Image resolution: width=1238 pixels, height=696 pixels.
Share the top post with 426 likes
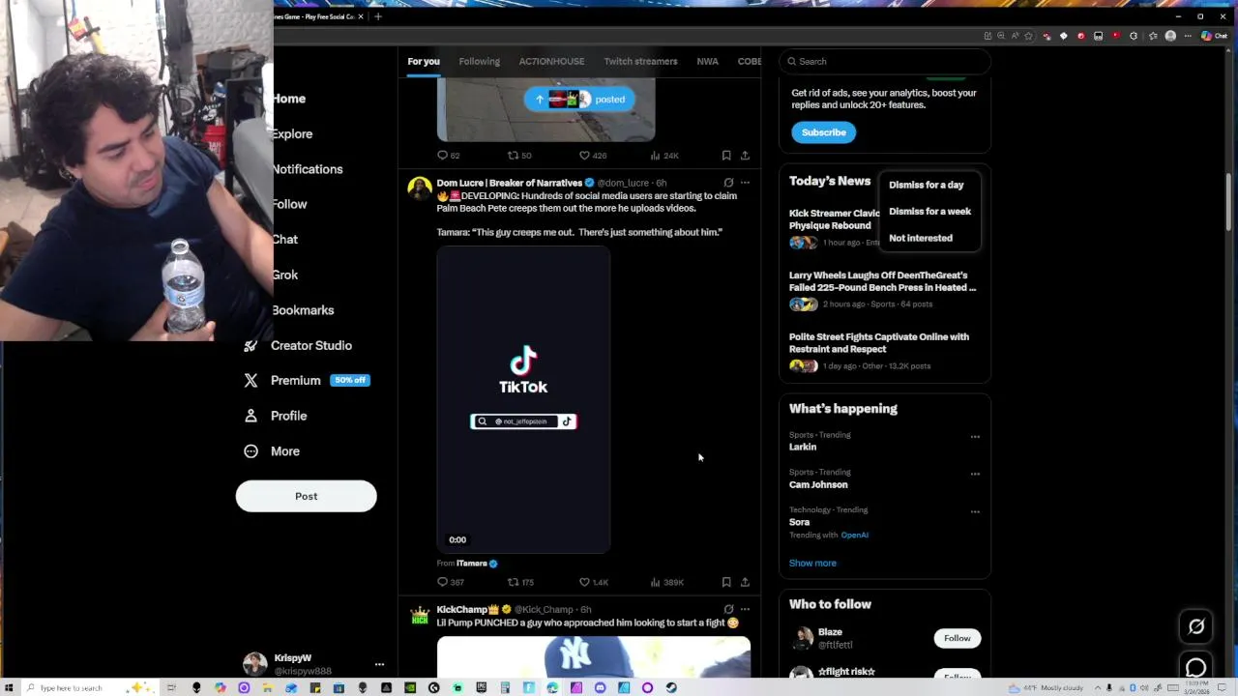tap(745, 155)
